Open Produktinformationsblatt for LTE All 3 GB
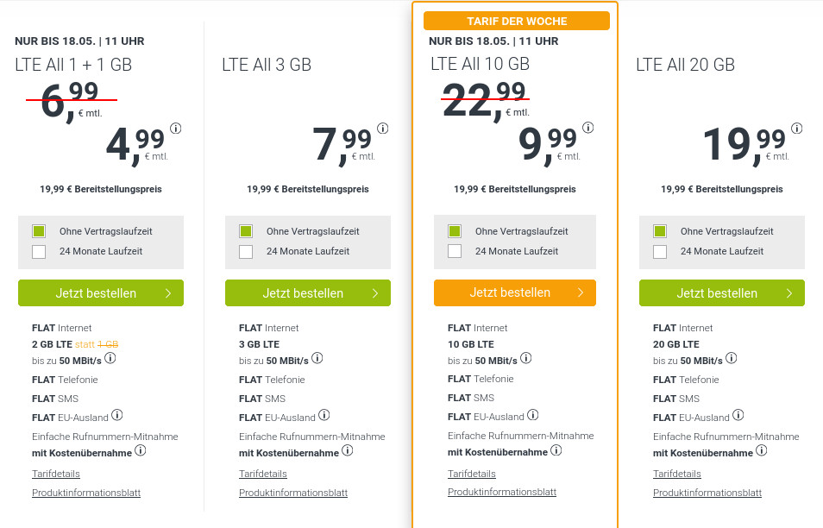 point(293,493)
